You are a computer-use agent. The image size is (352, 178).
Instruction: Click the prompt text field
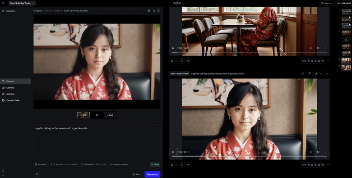point(97,142)
